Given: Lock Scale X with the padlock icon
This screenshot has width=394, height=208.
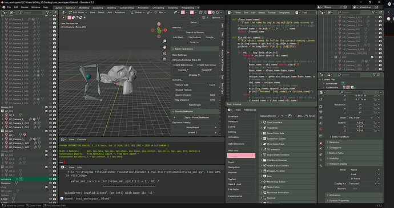Looking at the screenshot, I should pyautogui.click(x=375, y=123).
